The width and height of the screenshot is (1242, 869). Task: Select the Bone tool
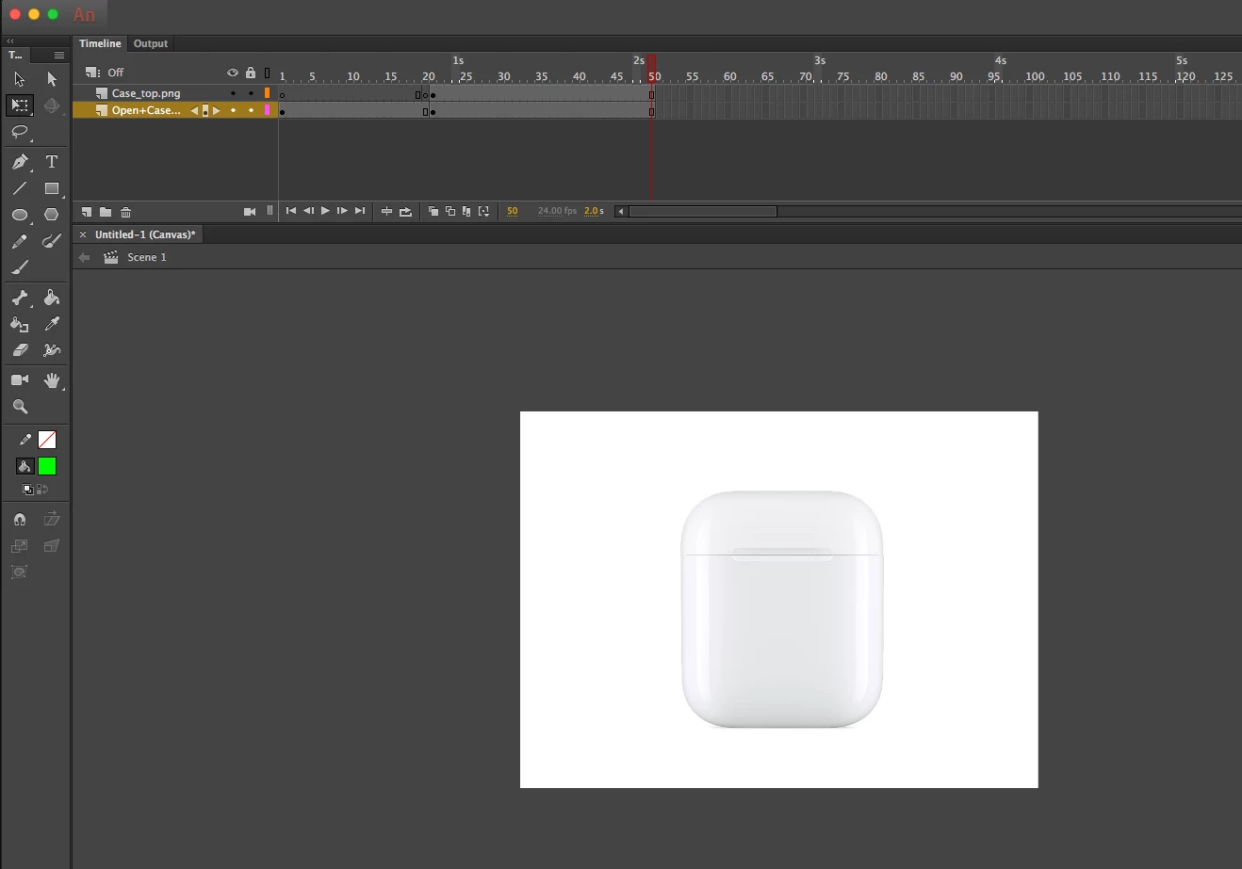click(x=20, y=298)
